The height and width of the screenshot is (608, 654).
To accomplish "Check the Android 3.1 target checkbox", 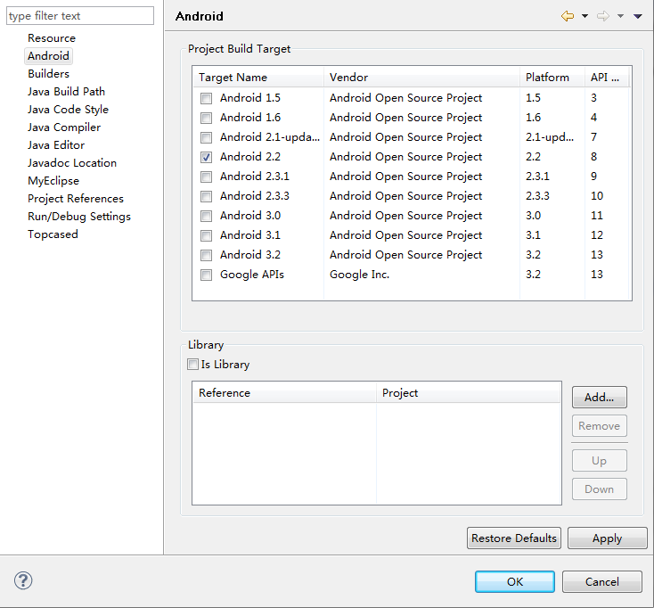I will tap(206, 235).
